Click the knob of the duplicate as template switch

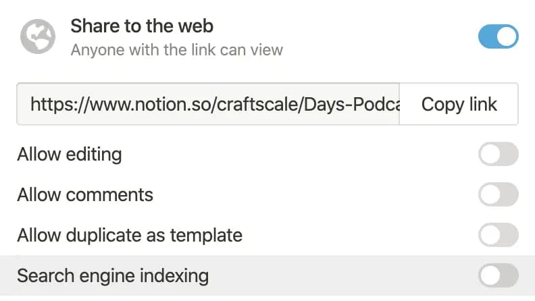490,235
